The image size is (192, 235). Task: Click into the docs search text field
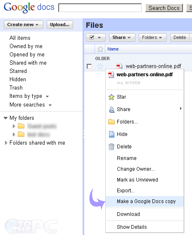coord(100,8)
